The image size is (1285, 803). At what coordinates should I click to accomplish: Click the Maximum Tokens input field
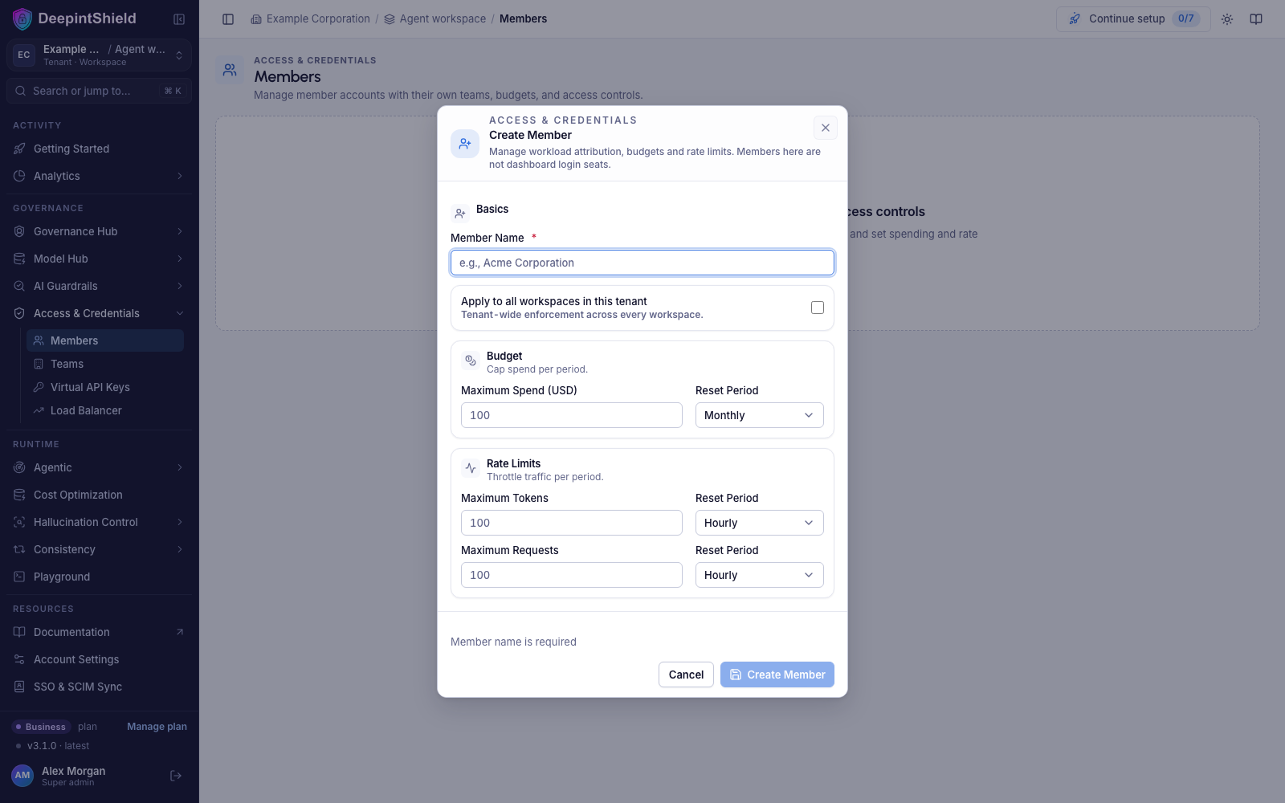(x=572, y=523)
